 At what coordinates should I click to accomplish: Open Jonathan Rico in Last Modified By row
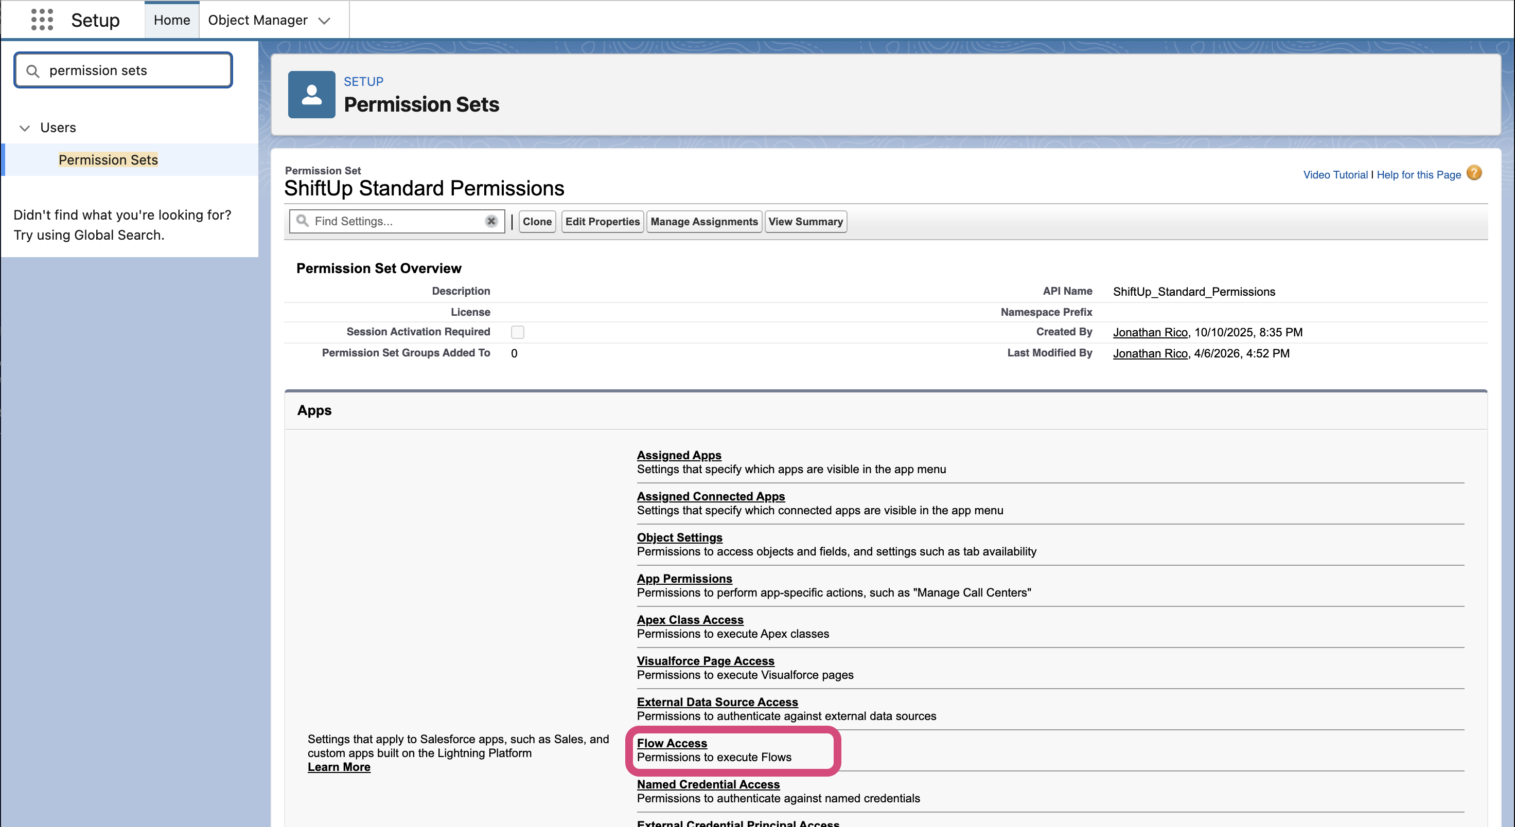click(x=1150, y=353)
